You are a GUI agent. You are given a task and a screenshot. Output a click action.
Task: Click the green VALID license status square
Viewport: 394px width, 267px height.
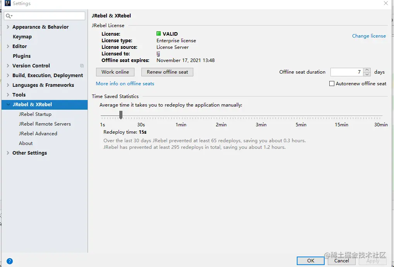click(158, 34)
